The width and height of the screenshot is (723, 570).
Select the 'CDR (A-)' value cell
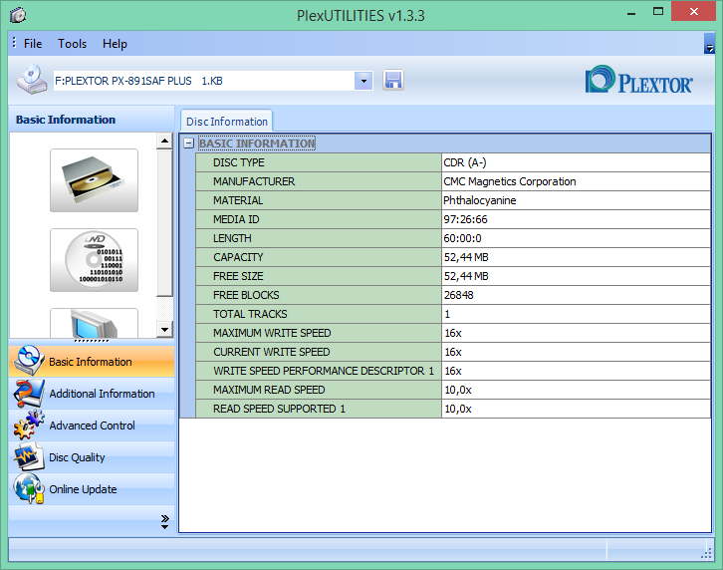coord(576,162)
